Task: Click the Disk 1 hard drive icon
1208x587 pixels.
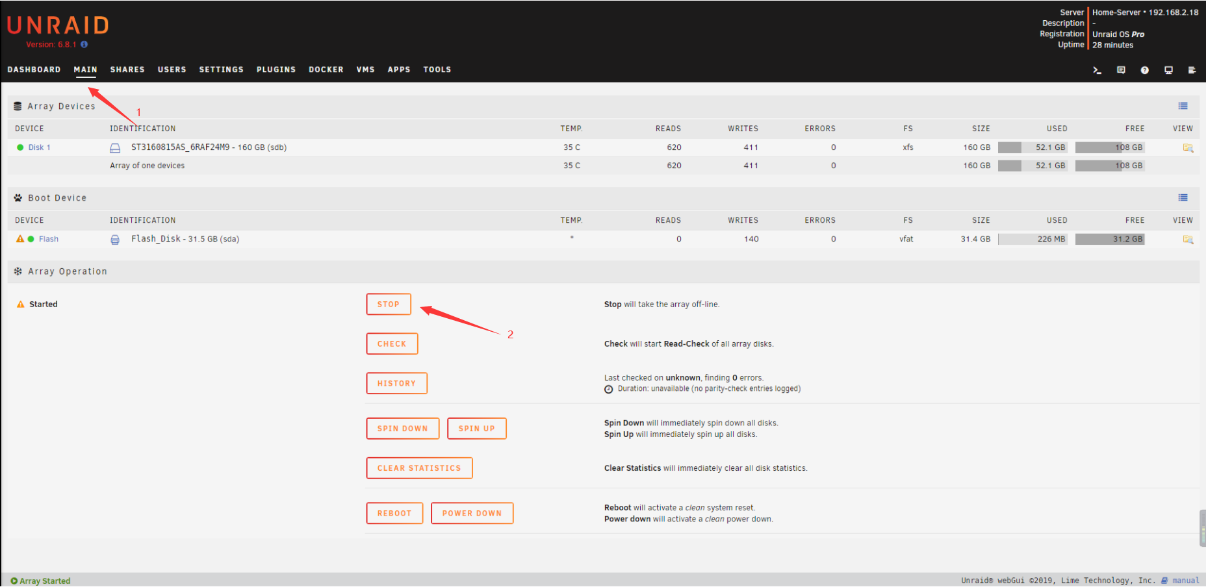Action: 115,148
